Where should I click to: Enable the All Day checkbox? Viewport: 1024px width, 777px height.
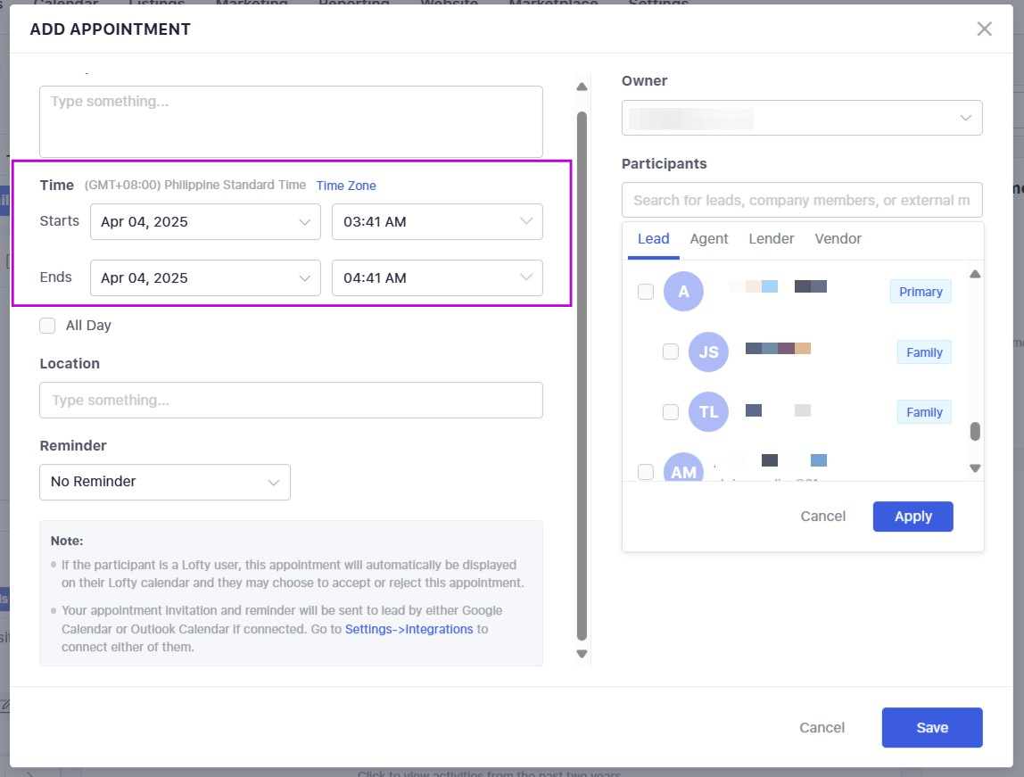pyautogui.click(x=47, y=326)
